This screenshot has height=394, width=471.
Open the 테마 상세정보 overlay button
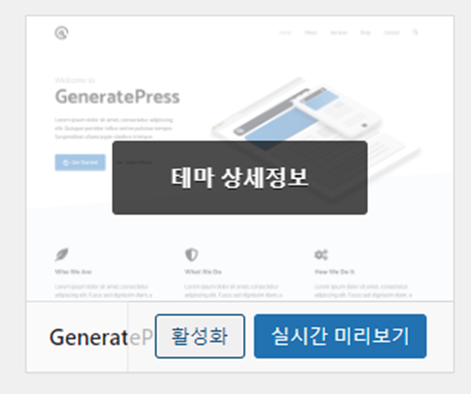(x=239, y=178)
